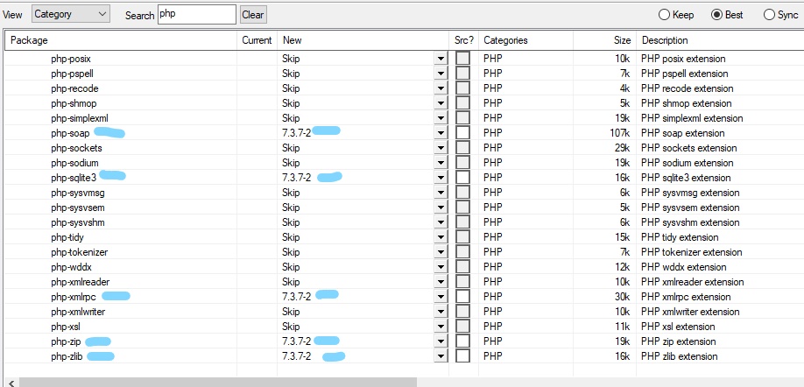Select the php-sysvsem package name
The width and height of the screenshot is (804, 387).
(78, 208)
